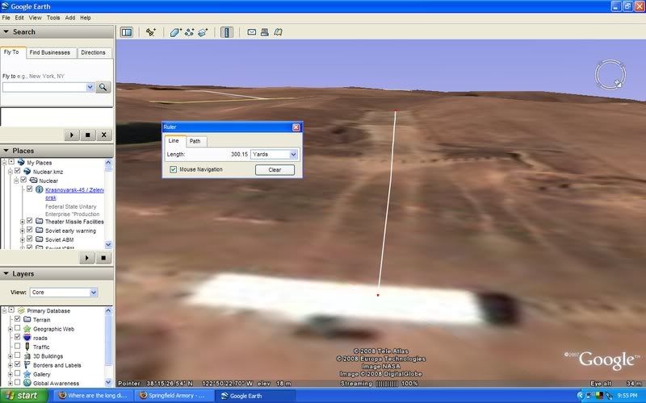Open the Krasnoyarsk-45 / Zelenogorsk link
This screenshot has width=646, height=403.
[74, 193]
